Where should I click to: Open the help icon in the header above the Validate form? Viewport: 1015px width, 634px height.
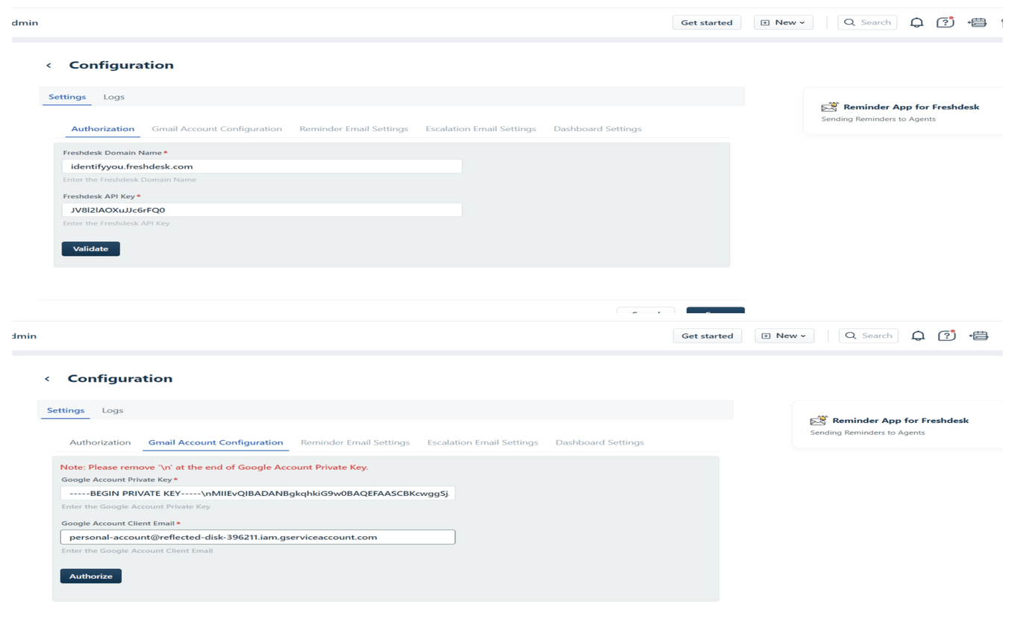[945, 22]
